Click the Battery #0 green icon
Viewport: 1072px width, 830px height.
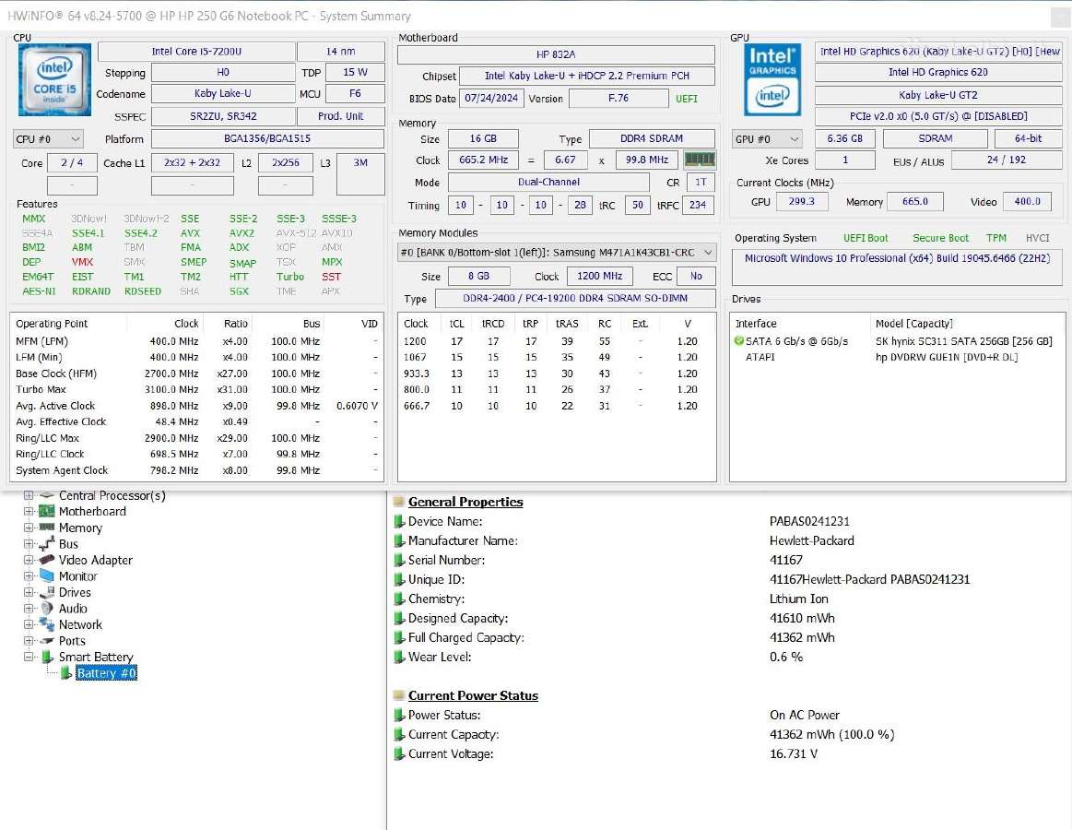point(66,673)
